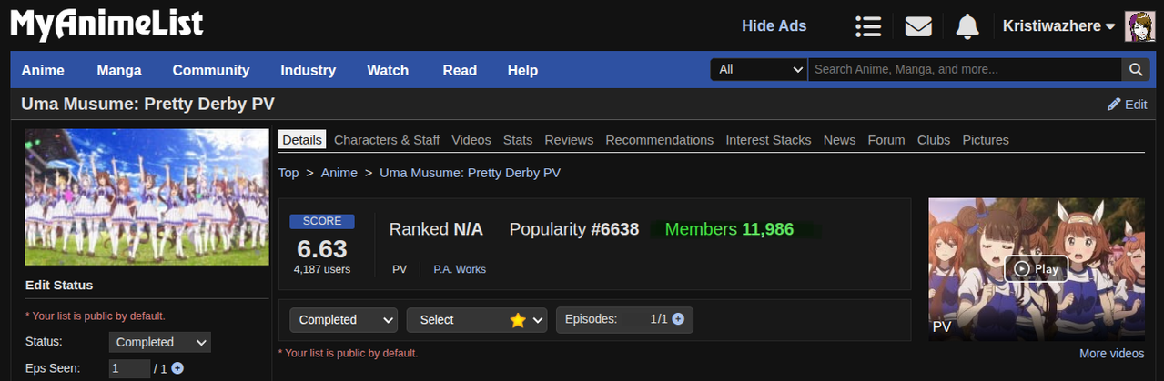The image size is (1164, 381).
Task: Open the sidebar Status Completed dropdown
Action: pos(160,342)
